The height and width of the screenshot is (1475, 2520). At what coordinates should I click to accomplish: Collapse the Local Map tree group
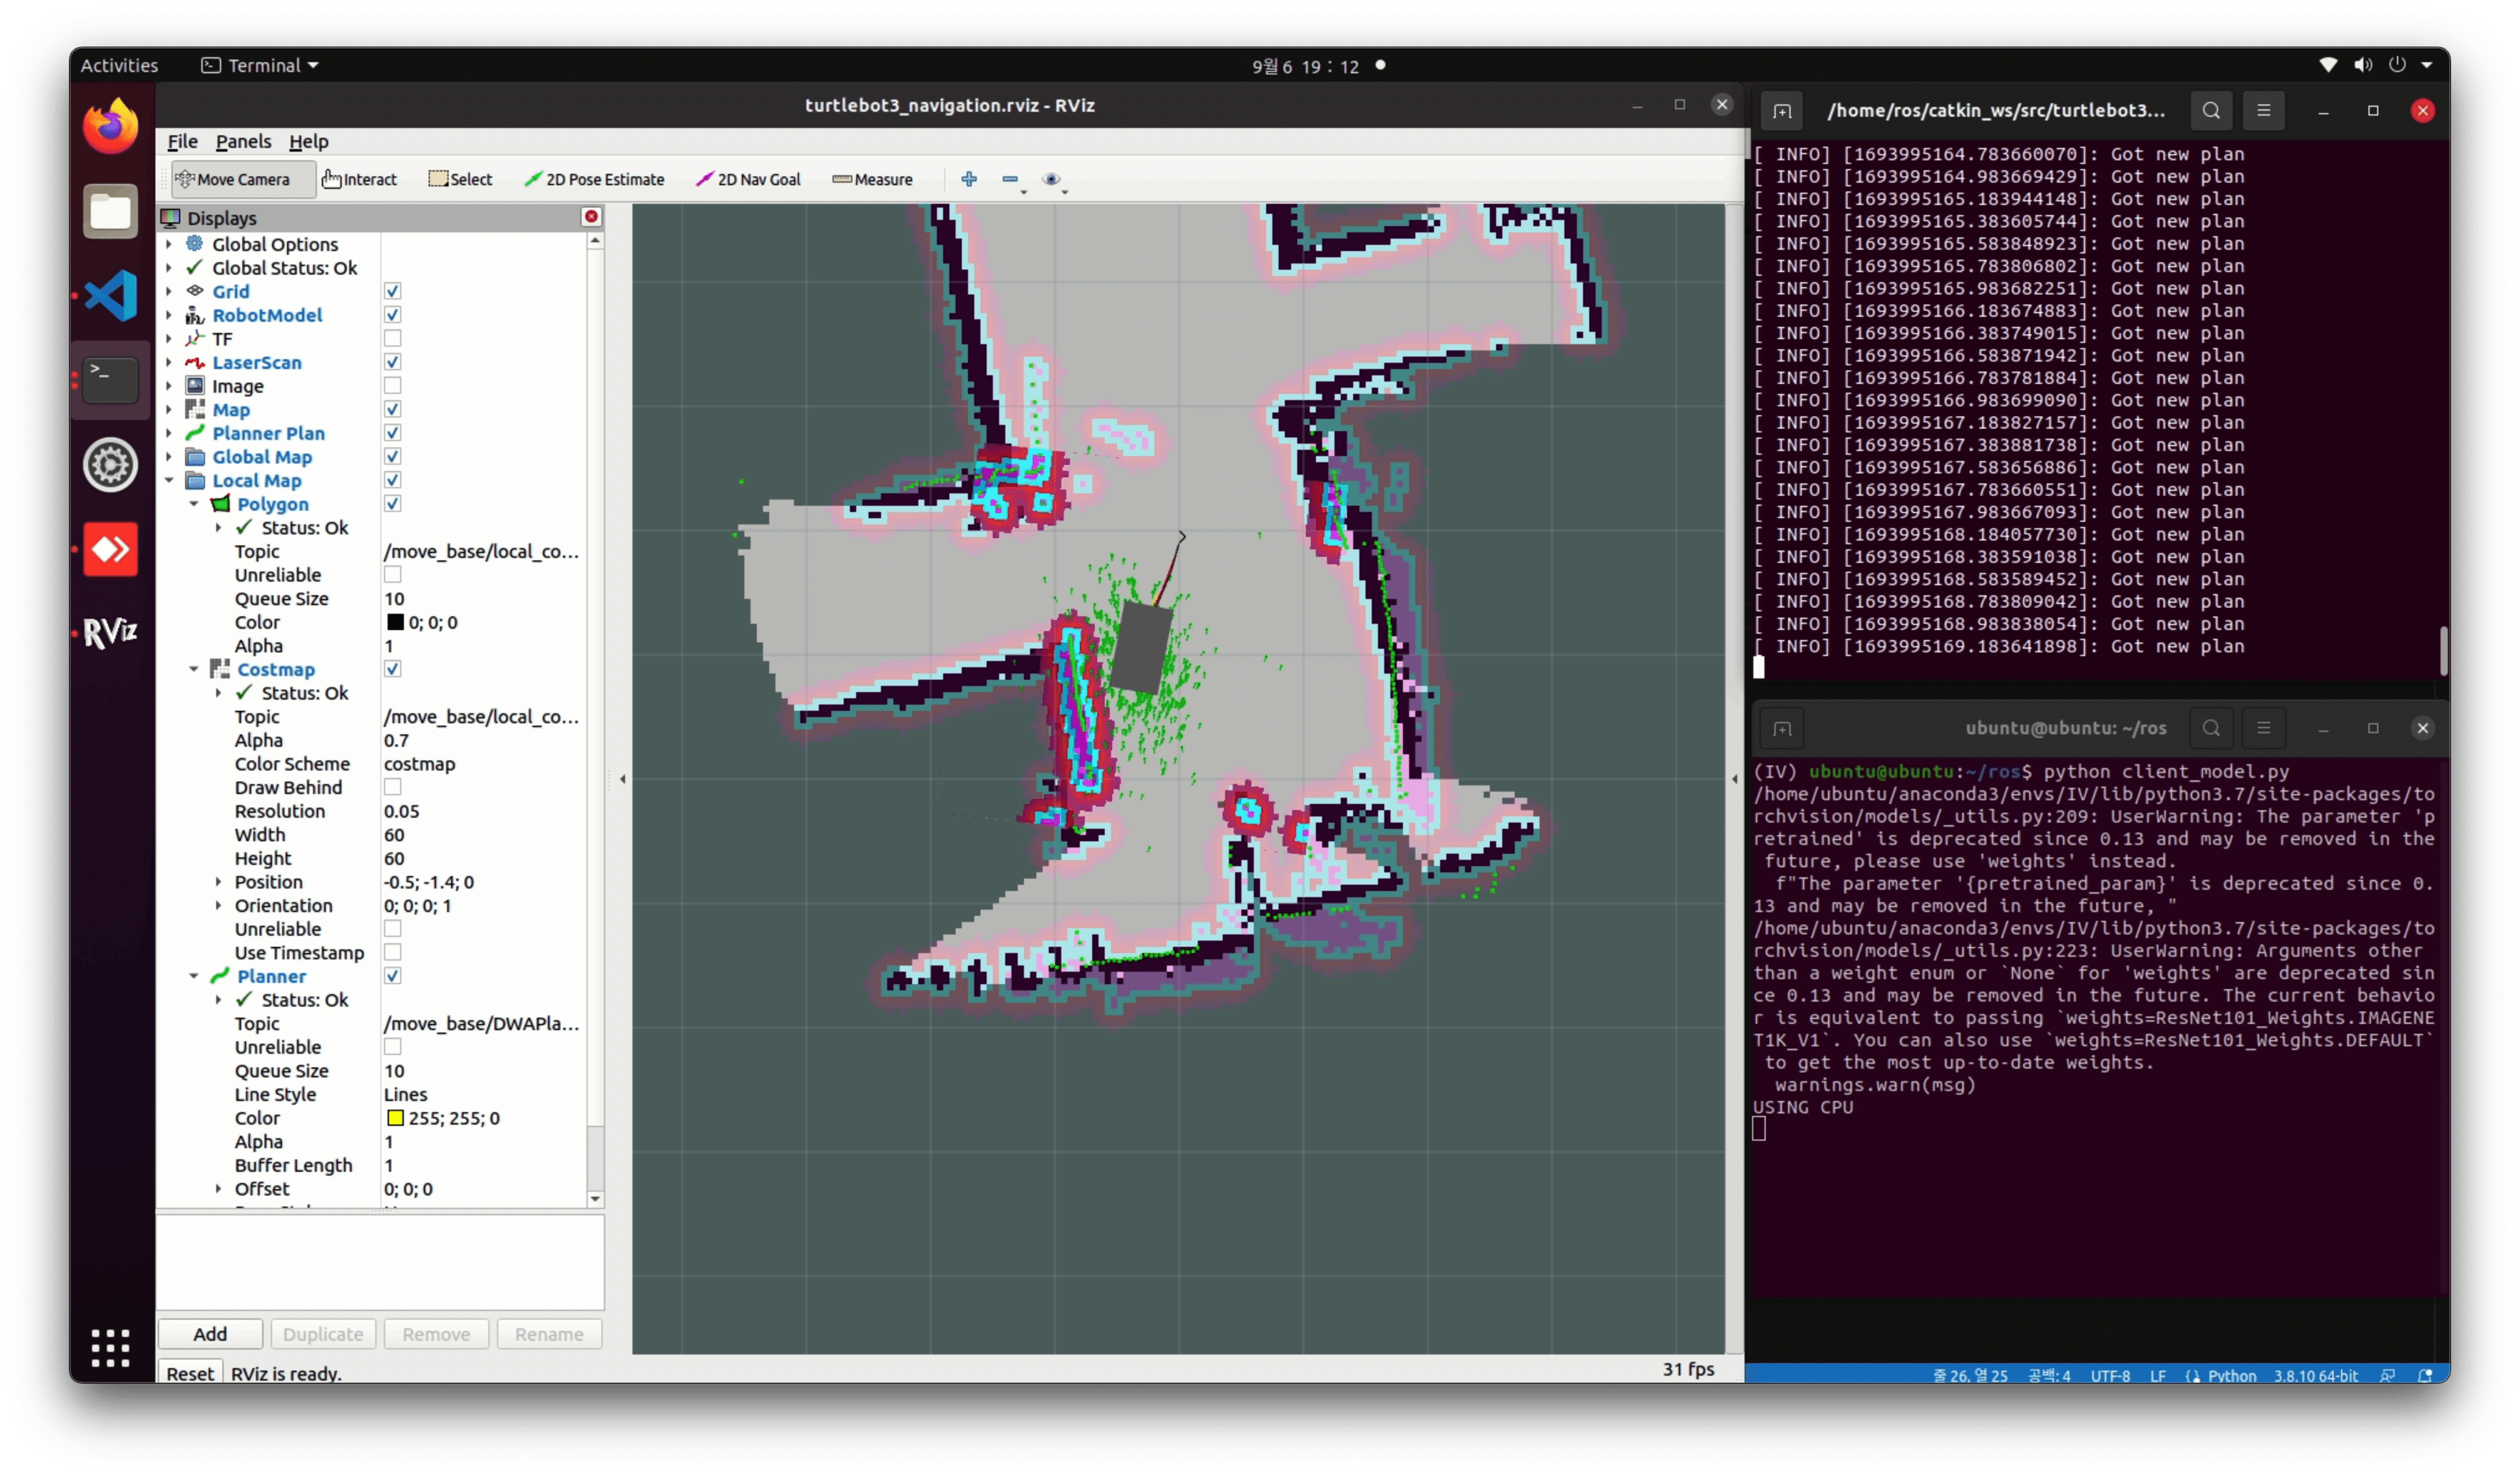[169, 481]
